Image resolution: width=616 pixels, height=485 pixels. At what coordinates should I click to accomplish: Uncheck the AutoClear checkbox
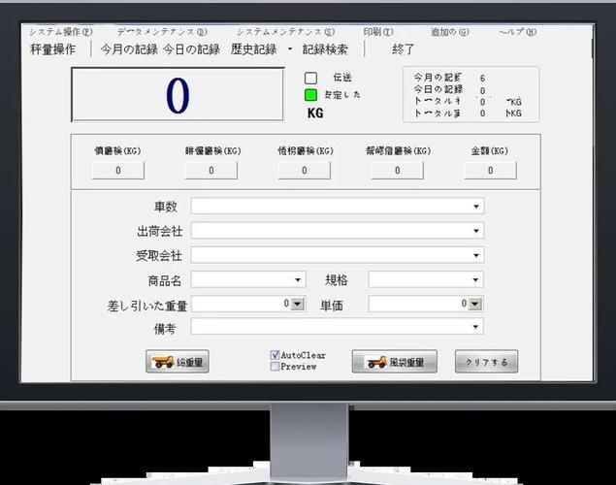275,355
